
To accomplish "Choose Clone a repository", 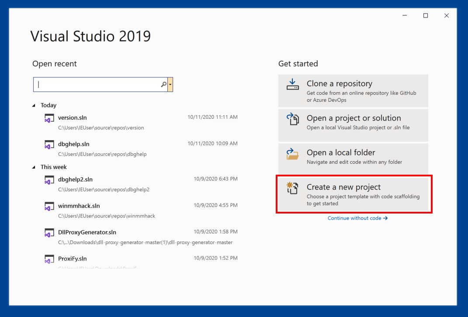I will coord(353,91).
